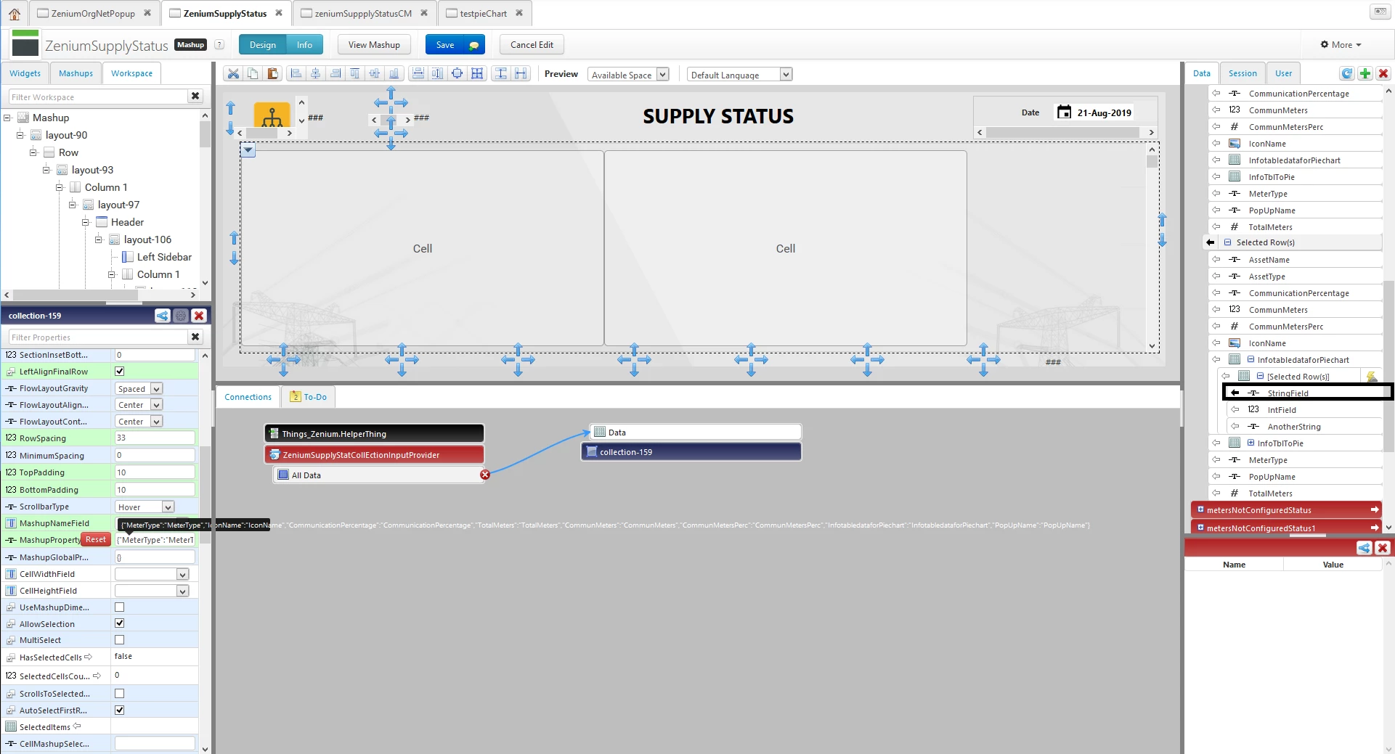Uncheck the AutoSelectFirstRow checkbox
Image resolution: width=1395 pixels, height=754 pixels.
[x=120, y=710]
